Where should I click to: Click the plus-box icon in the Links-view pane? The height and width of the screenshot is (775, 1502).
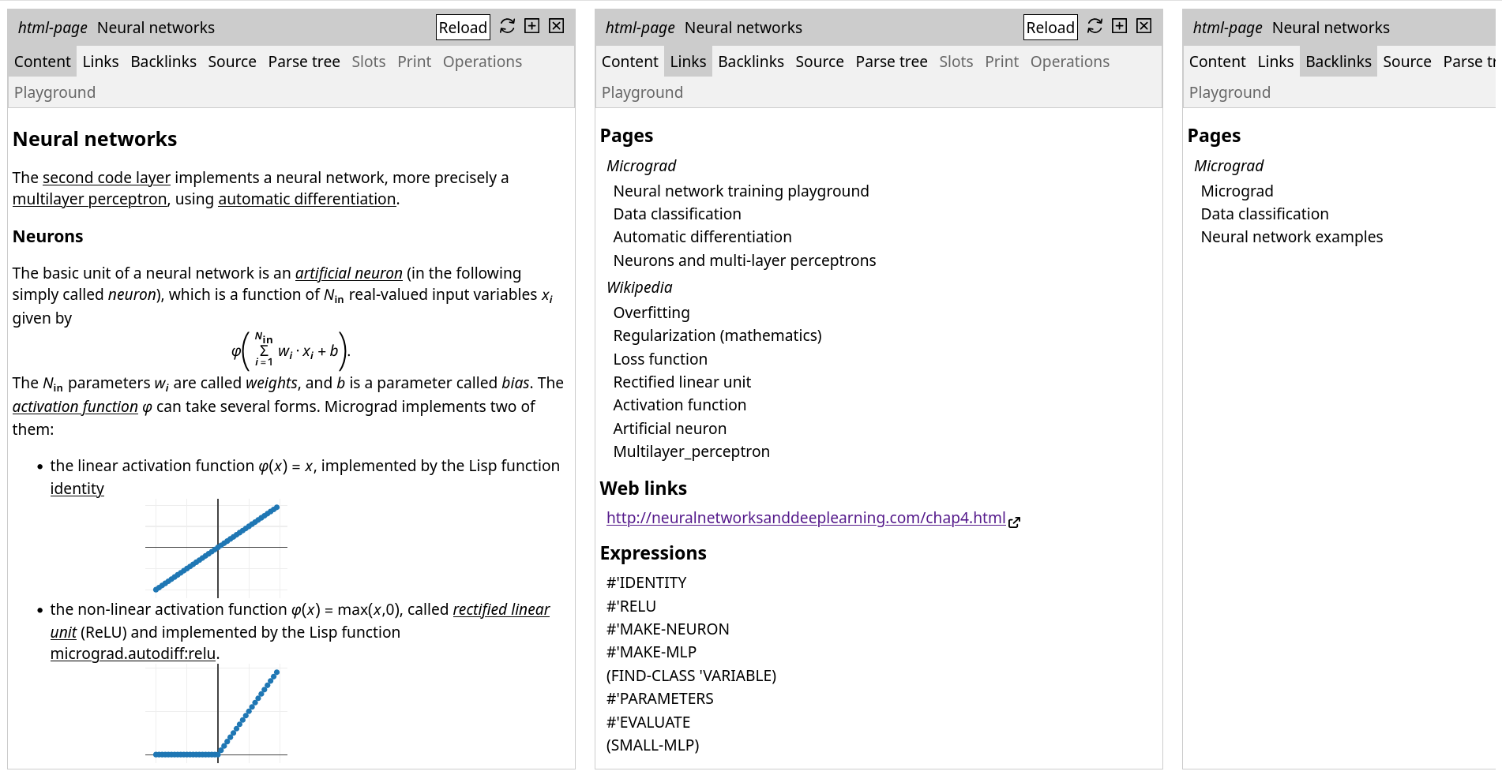point(1120,26)
